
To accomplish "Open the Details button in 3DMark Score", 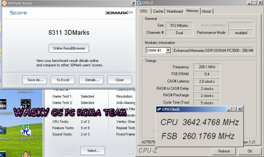I will click(91, 80).
